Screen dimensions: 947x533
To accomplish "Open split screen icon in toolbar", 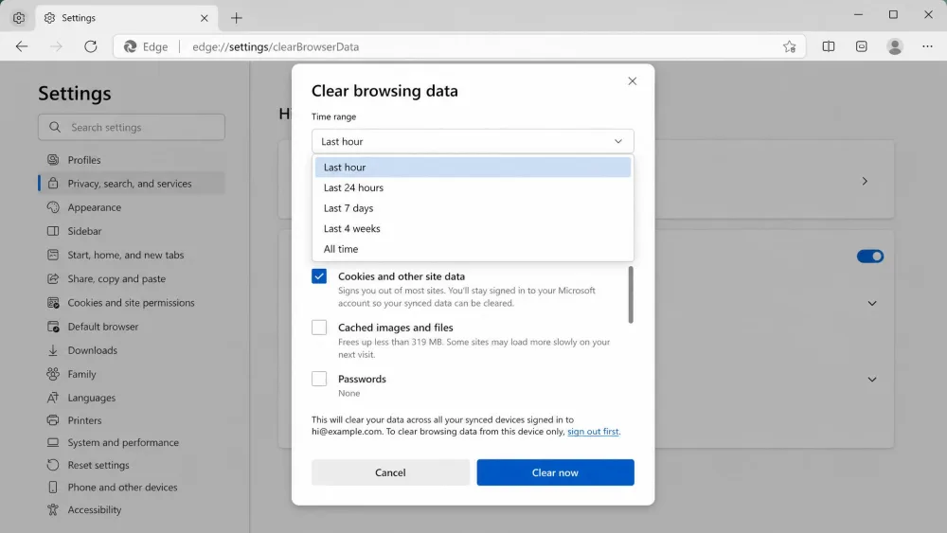I will click(x=829, y=46).
